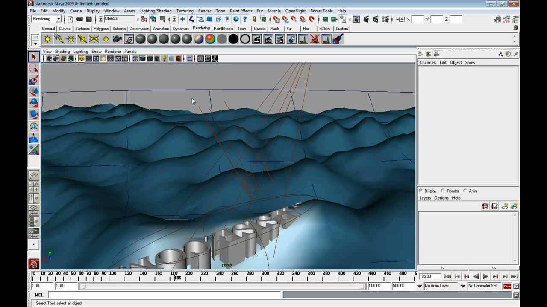Viewport: 547px width, 307px height.
Task: Toggle the auto keyframe key button
Action: 507,286
